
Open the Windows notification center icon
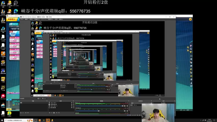click(214, 120)
